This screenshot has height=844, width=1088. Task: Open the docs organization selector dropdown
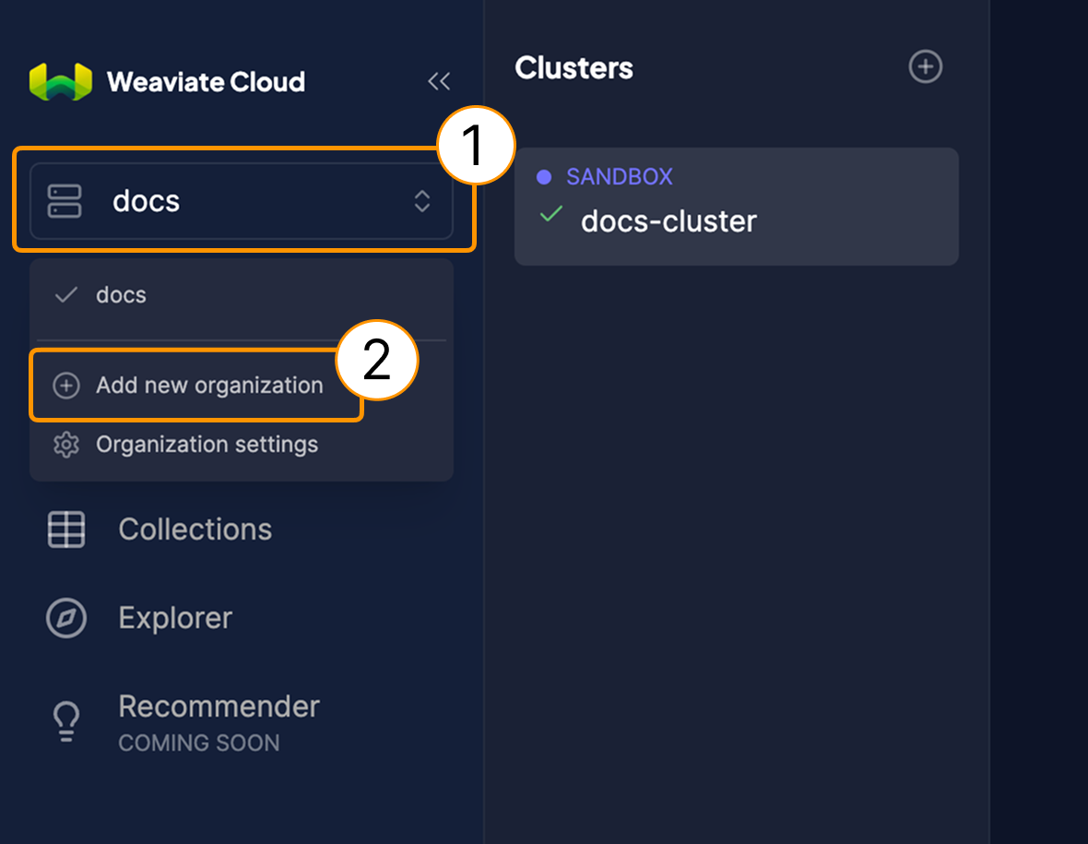point(242,201)
